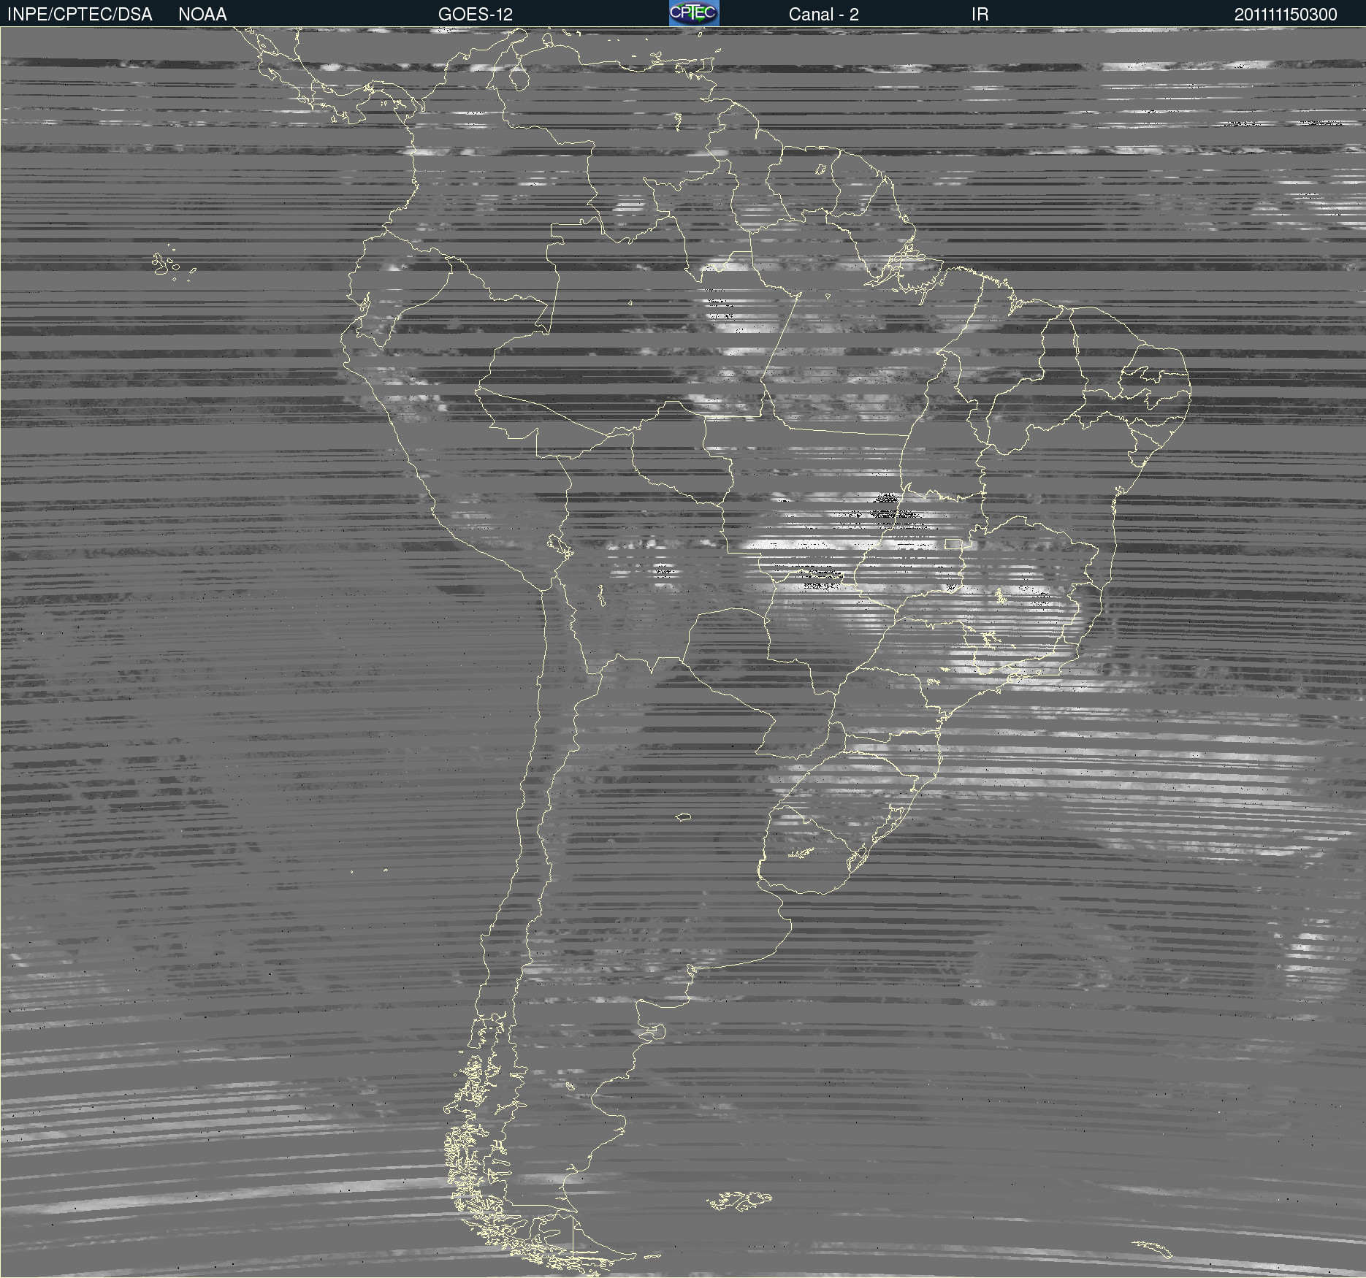1366x1278 pixels.
Task: Click the 201111150300 timestamp
Action: (1286, 15)
